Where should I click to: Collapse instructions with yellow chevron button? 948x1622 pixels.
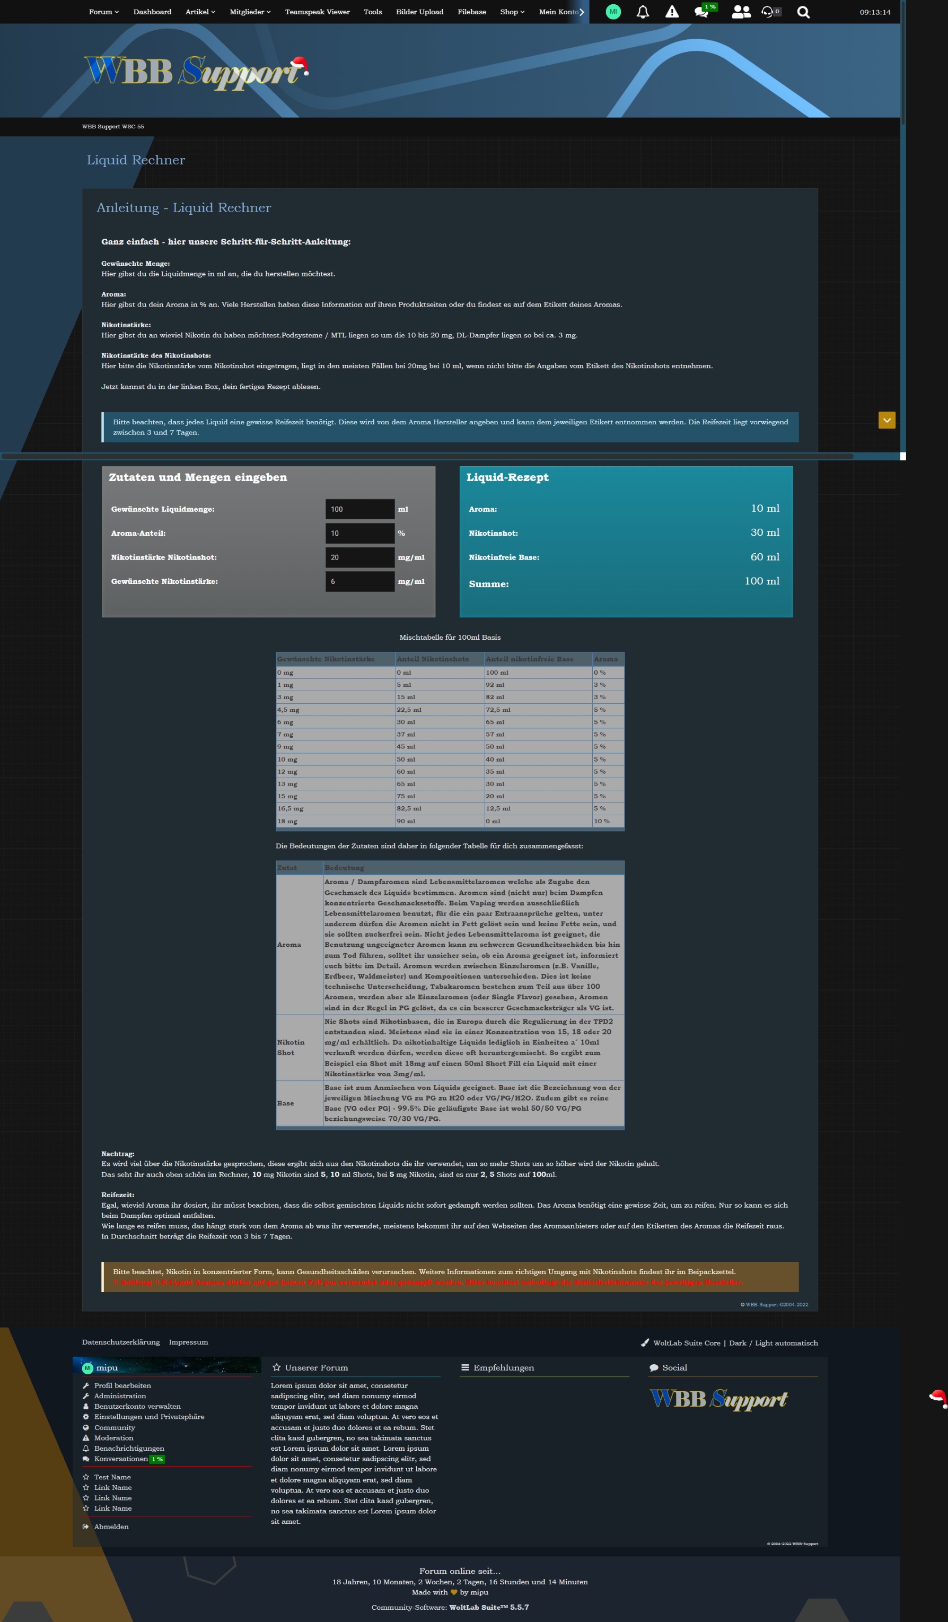pos(886,420)
